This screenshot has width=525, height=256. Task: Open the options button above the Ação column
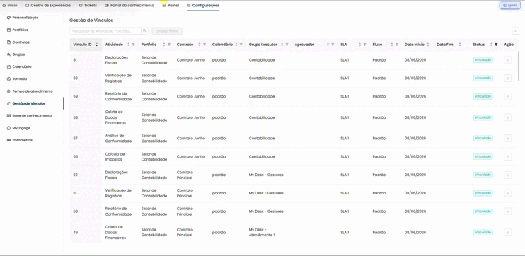[516, 31]
